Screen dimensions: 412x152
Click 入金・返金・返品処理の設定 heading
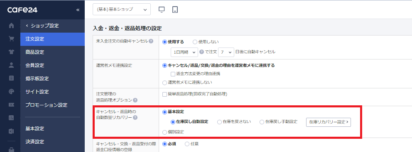pyautogui.click(x=128, y=28)
